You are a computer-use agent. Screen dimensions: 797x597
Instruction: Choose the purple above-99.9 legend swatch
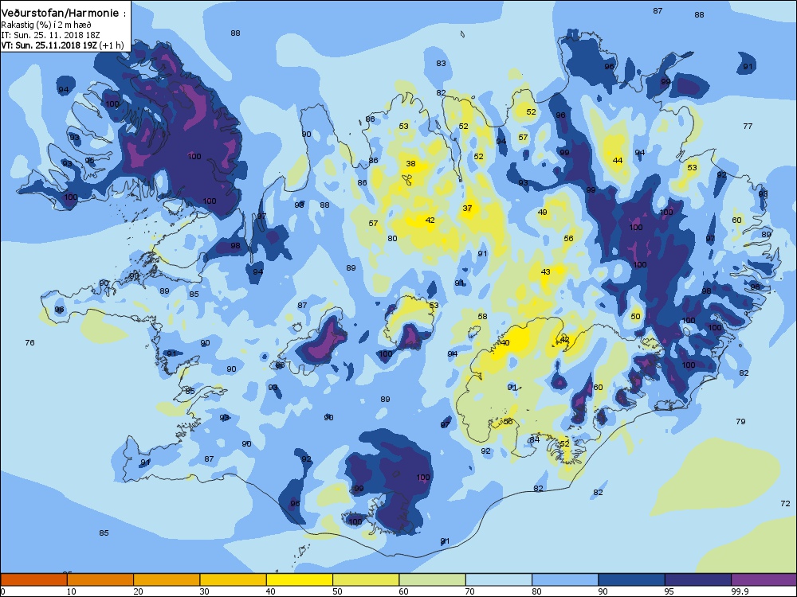[764, 579]
